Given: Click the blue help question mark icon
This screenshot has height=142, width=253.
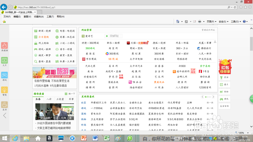Looking at the screenshot, I should tap(244, 21).
